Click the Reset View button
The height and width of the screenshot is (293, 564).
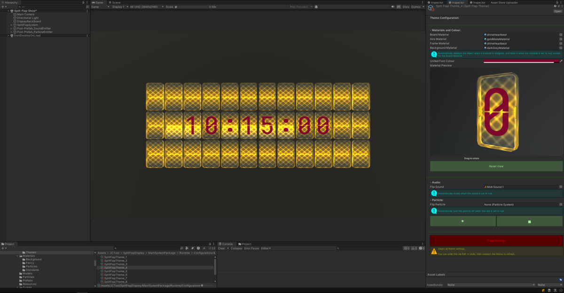[496, 166]
